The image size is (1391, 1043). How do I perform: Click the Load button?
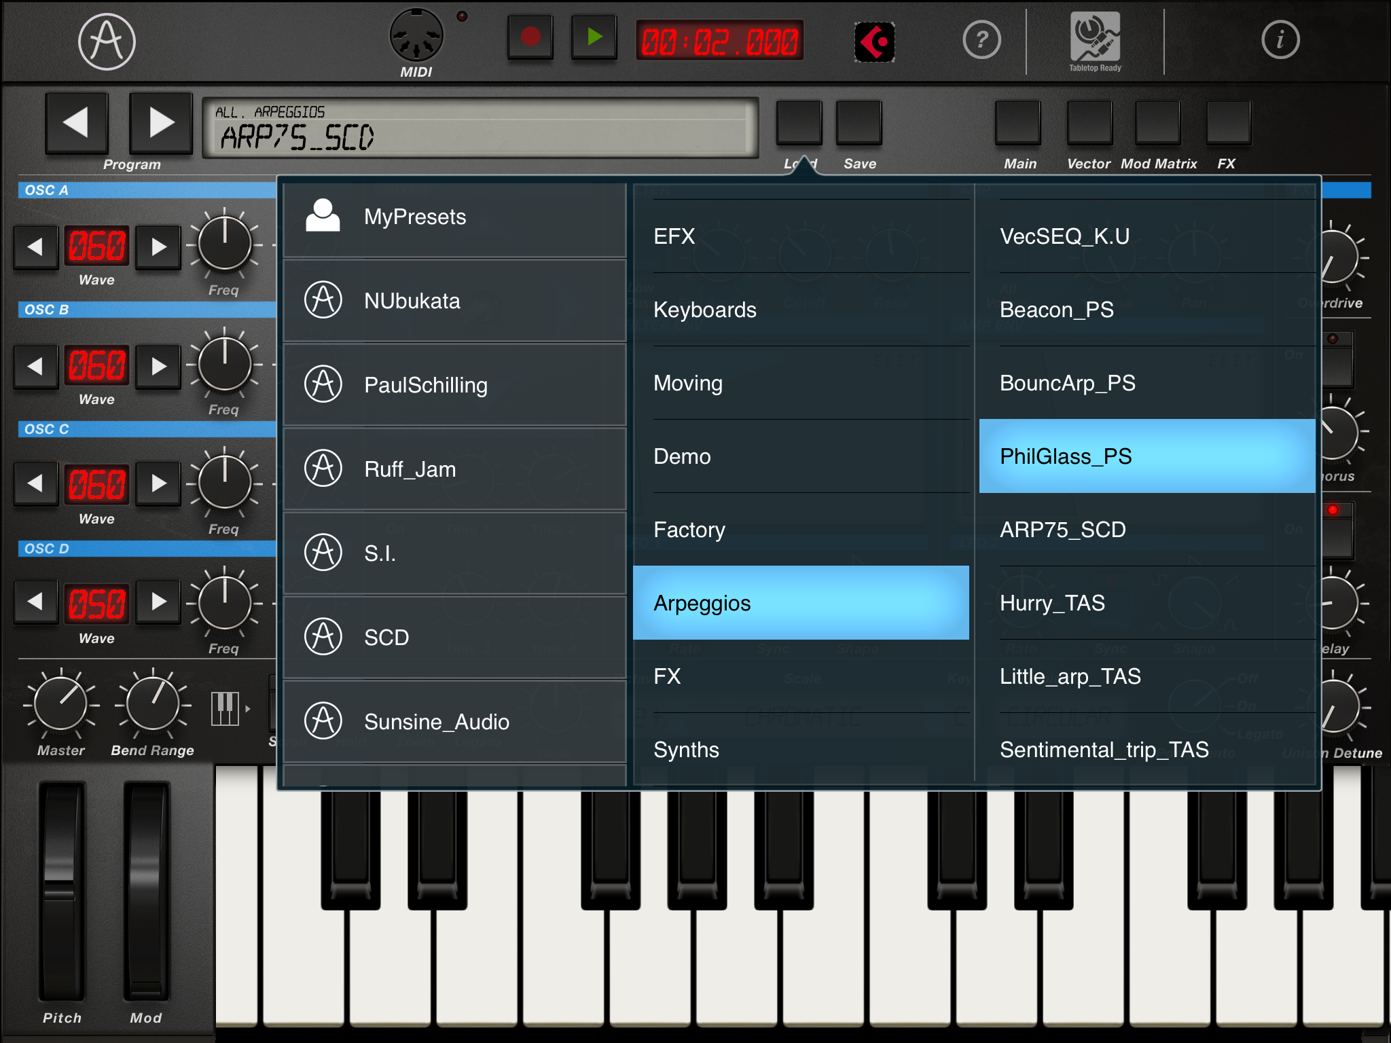(x=799, y=123)
